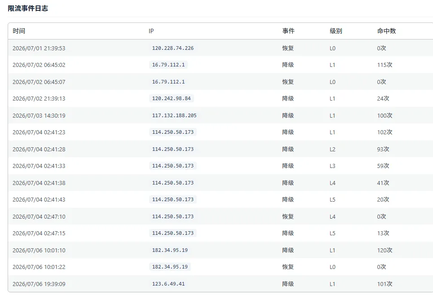
Task: Click the 命中数 column header
Action: 387,31
